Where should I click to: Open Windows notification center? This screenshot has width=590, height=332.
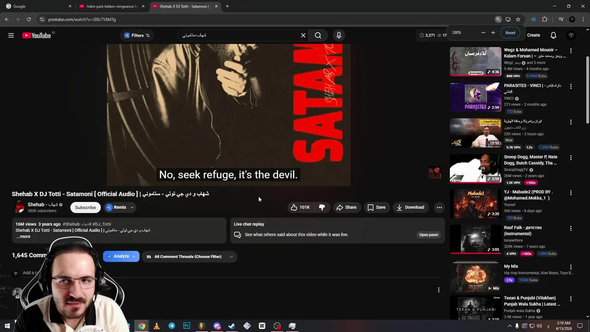(x=580, y=326)
